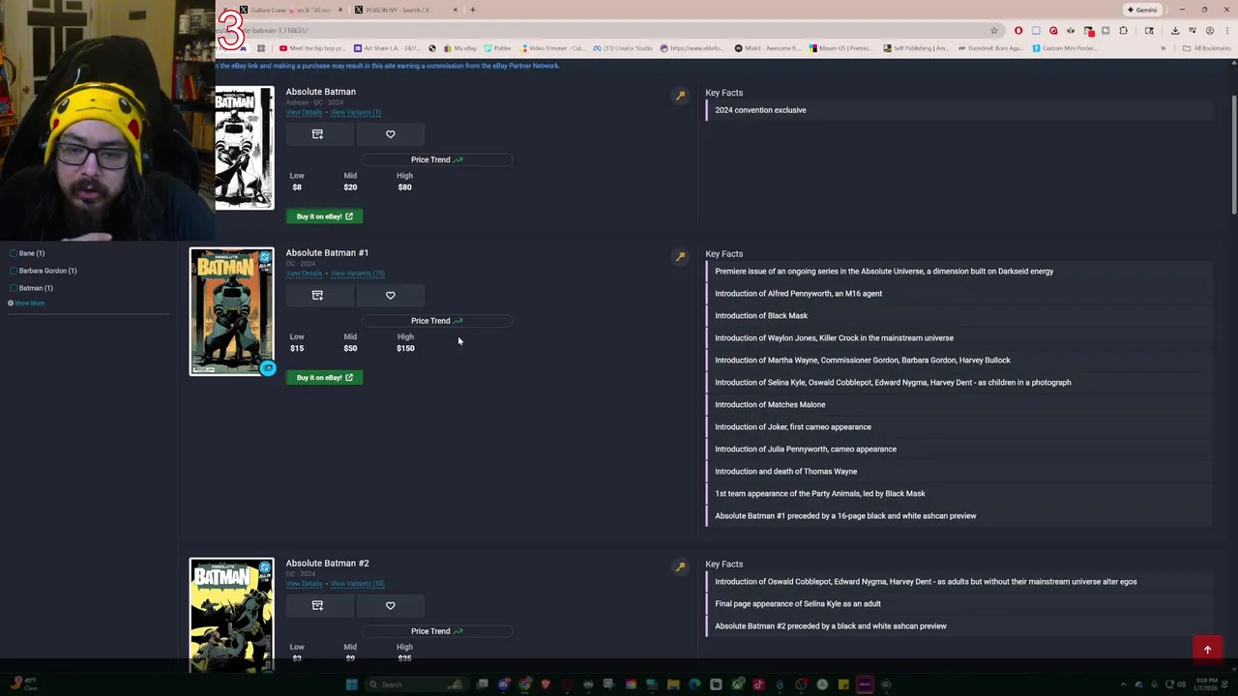1238x696 pixels.
Task: Open the Gemini button in Chrome
Action: (1141, 10)
